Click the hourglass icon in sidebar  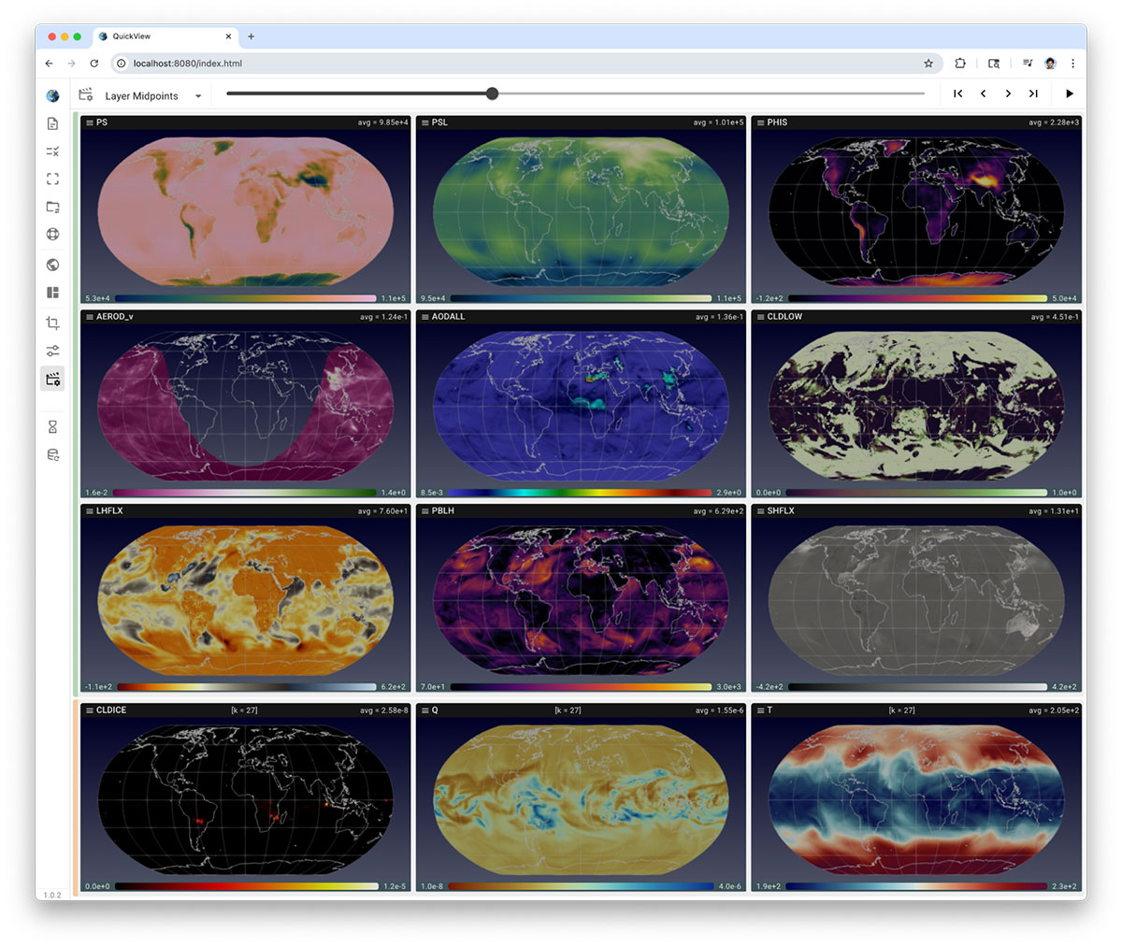(x=52, y=426)
